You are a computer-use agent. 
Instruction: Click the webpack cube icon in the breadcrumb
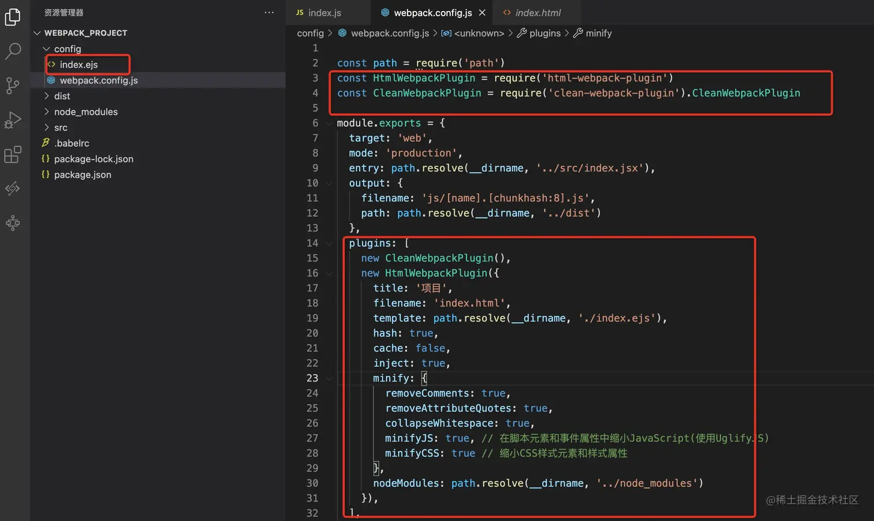click(342, 33)
